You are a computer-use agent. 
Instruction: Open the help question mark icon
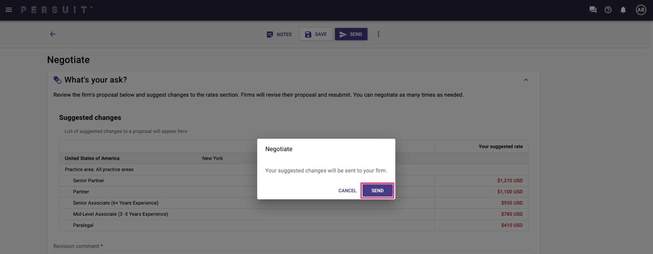coord(608,10)
